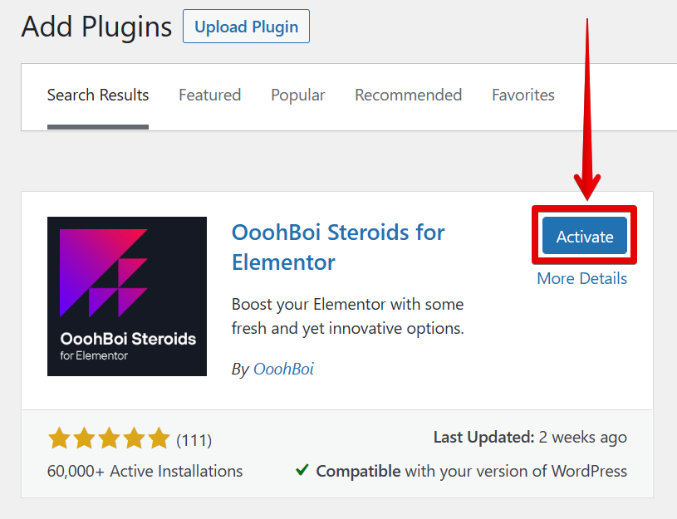The width and height of the screenshot is (677, 519).
Task: Click the fifth rating star
Action: pyautogui.click(x=158, y=438)
